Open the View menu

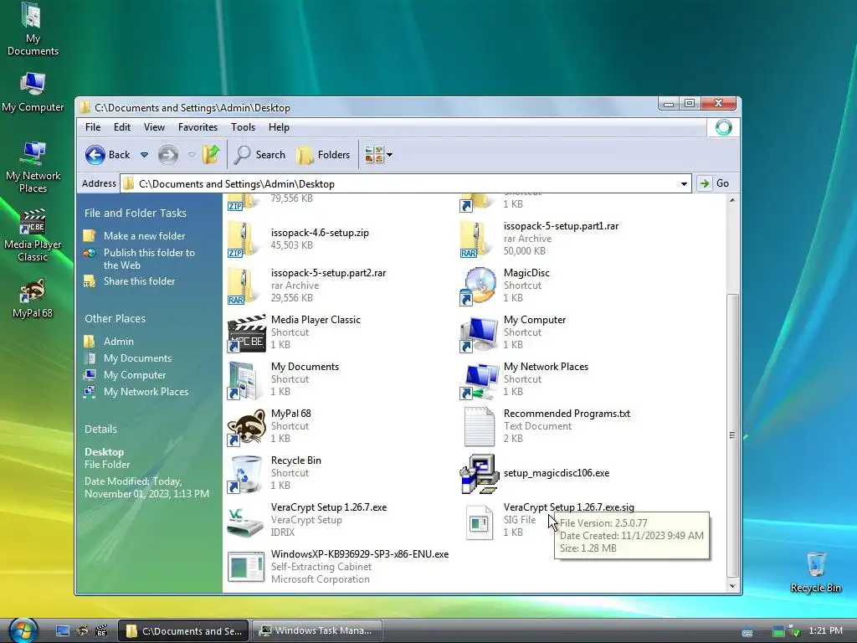[154, 127]
